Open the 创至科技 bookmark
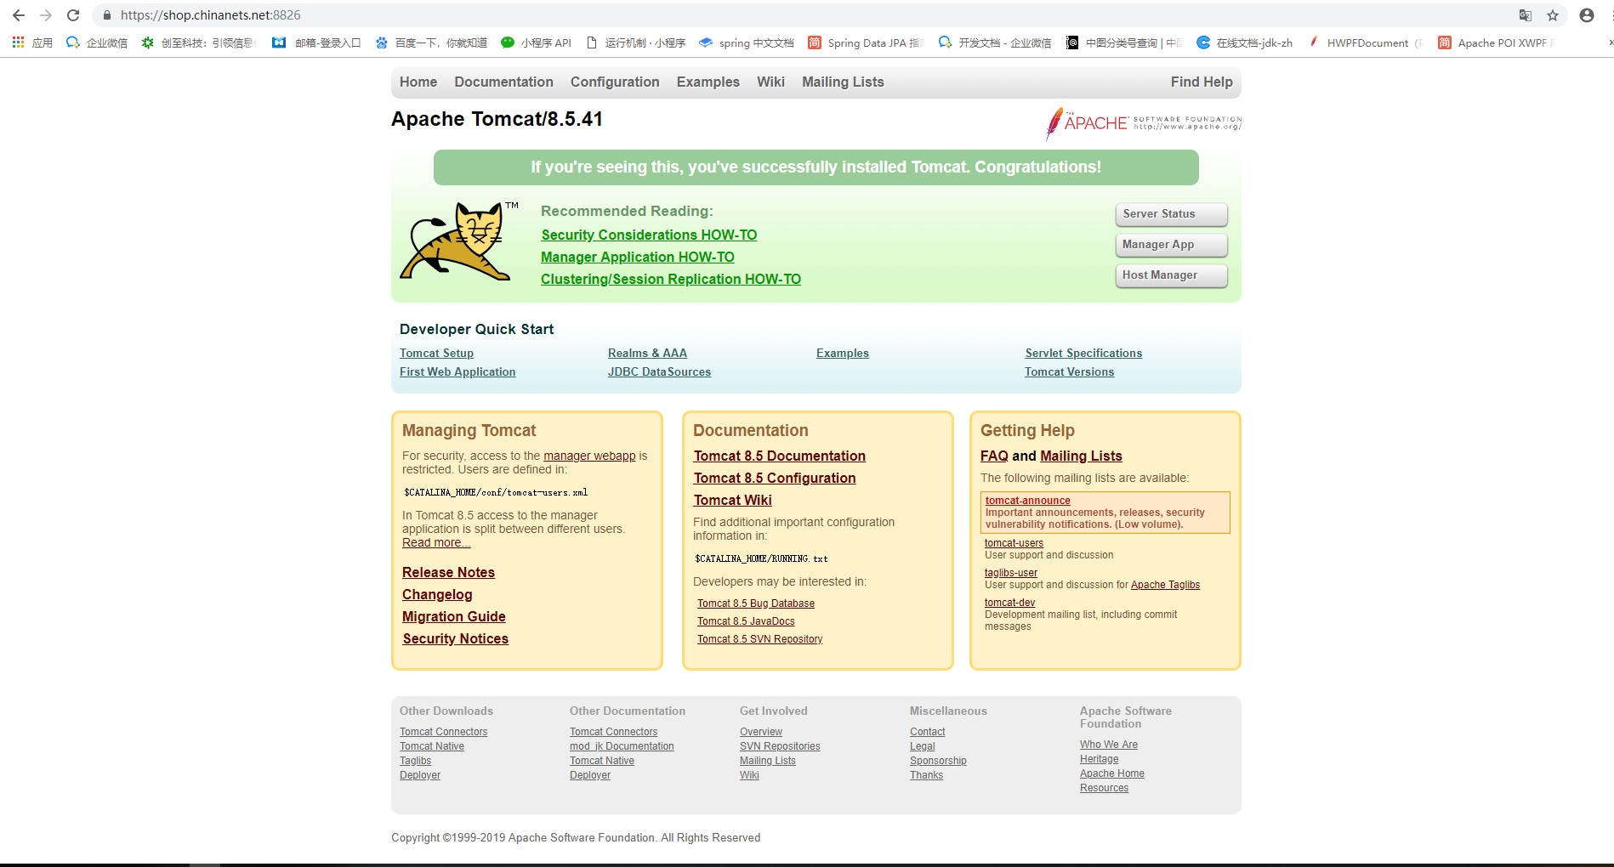 tap(198, 42)
